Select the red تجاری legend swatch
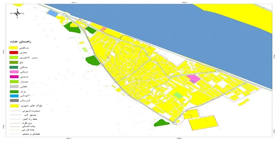This screenshot has height=141, width=278. click(x=14, y=53)
